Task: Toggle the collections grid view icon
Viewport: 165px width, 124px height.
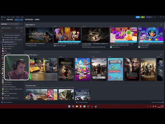Action: [x=21, y=24]
